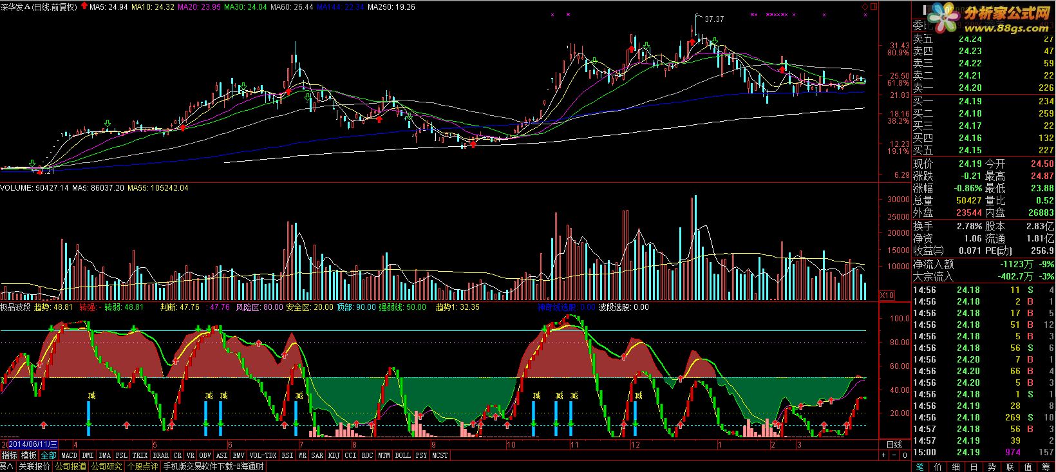Switch to the 势 tab in quote panel

coord(992,467)
